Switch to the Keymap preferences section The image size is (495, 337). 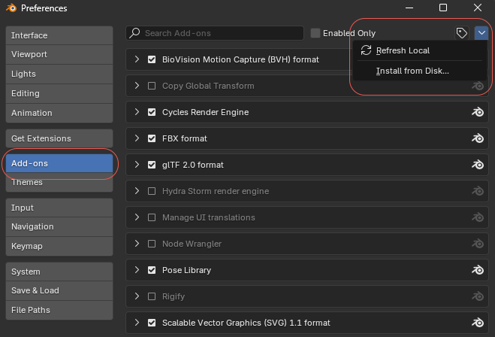coord(59,246)
